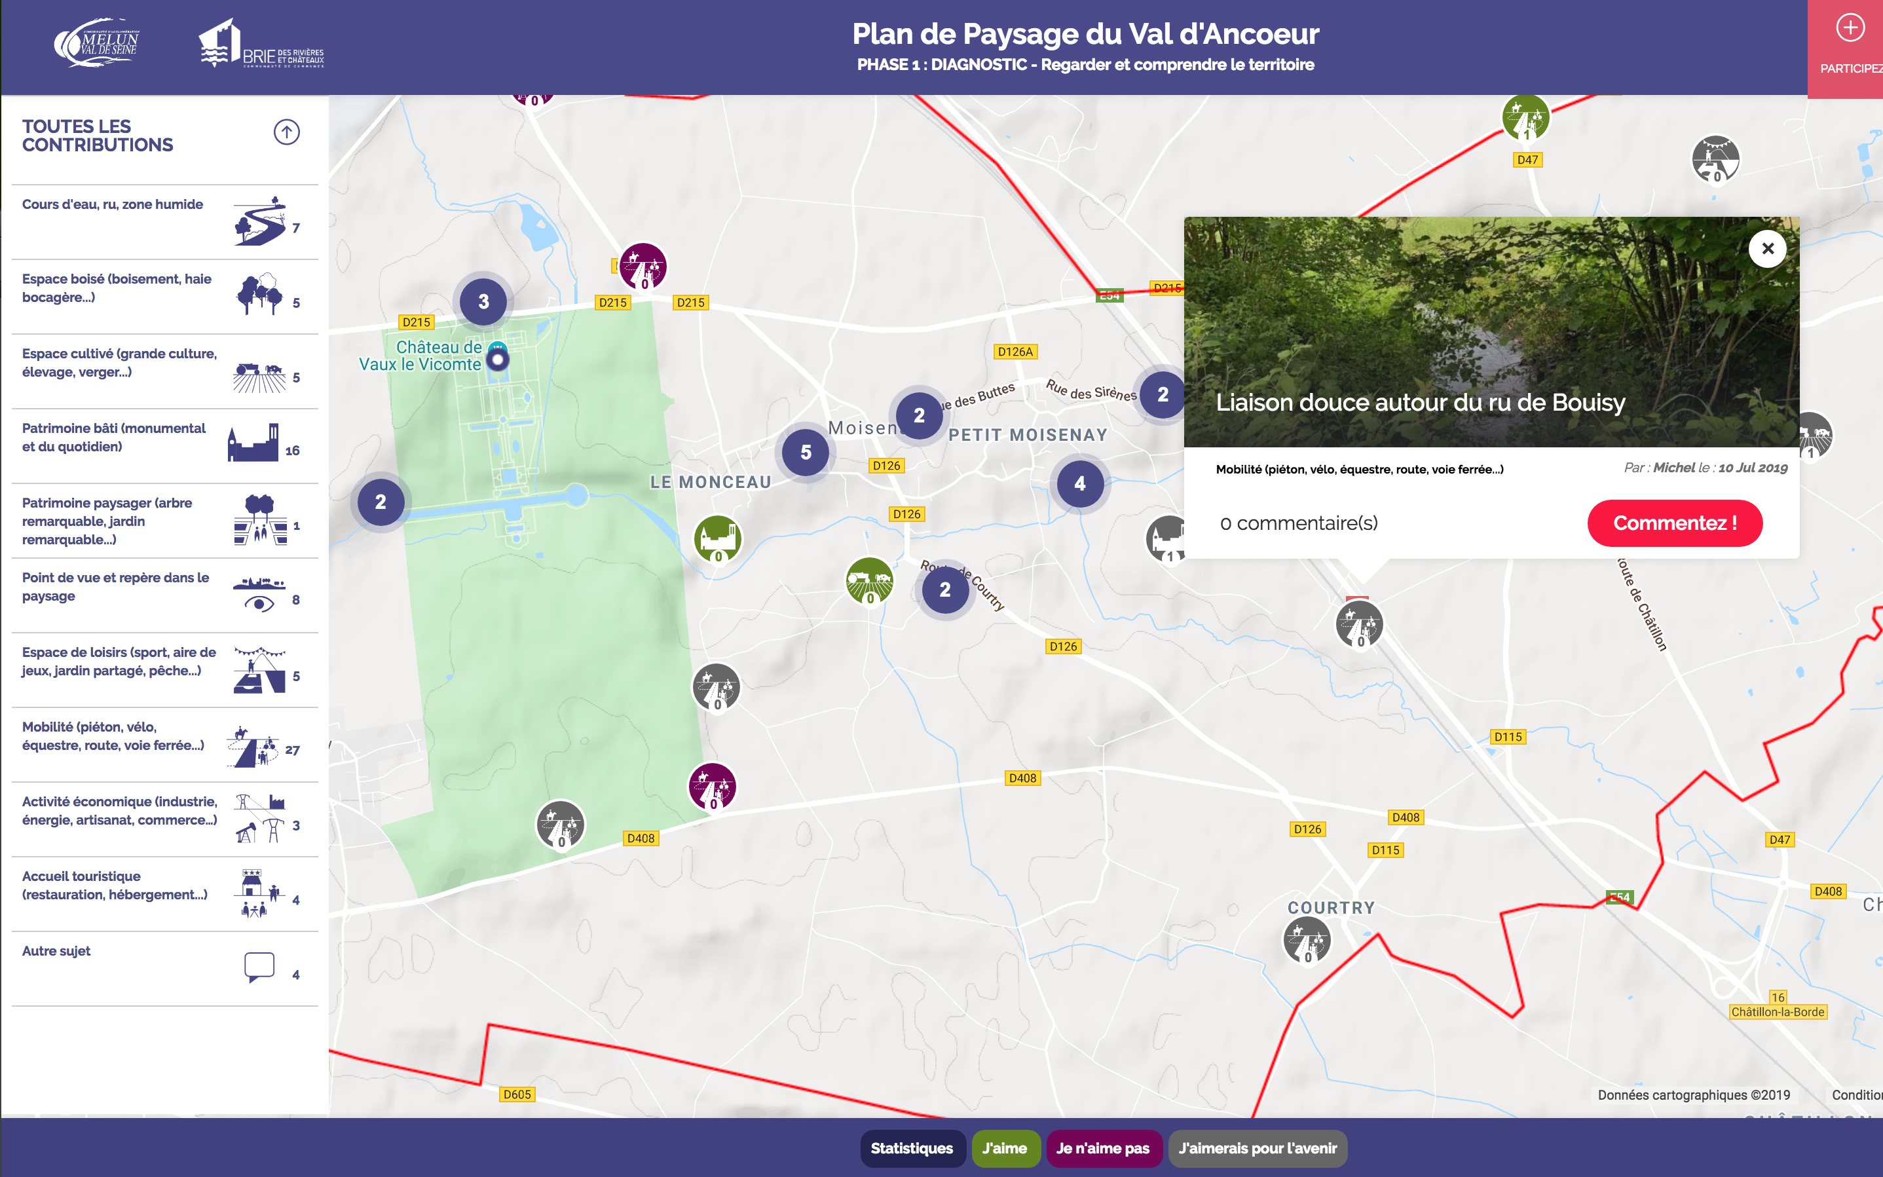This screenshot has width=1883, height=1177.
Task: Click the Autre sujet speech bubble icon
Action: pyautogui.click(x=259, y=966)
